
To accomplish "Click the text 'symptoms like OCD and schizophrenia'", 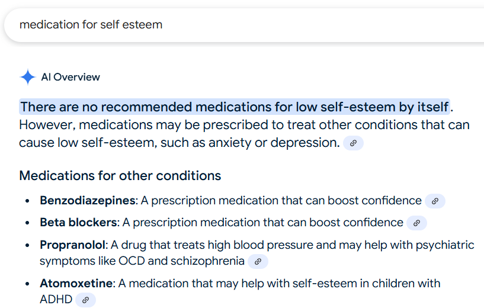I will coord(142,261).
